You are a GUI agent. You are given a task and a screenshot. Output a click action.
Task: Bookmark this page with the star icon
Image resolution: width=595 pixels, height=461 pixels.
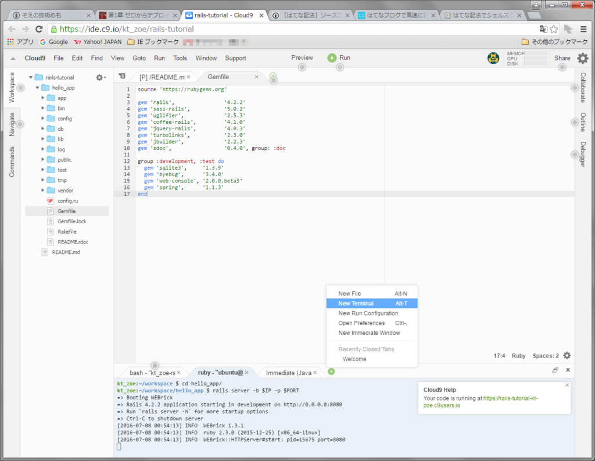coord(554,29)
